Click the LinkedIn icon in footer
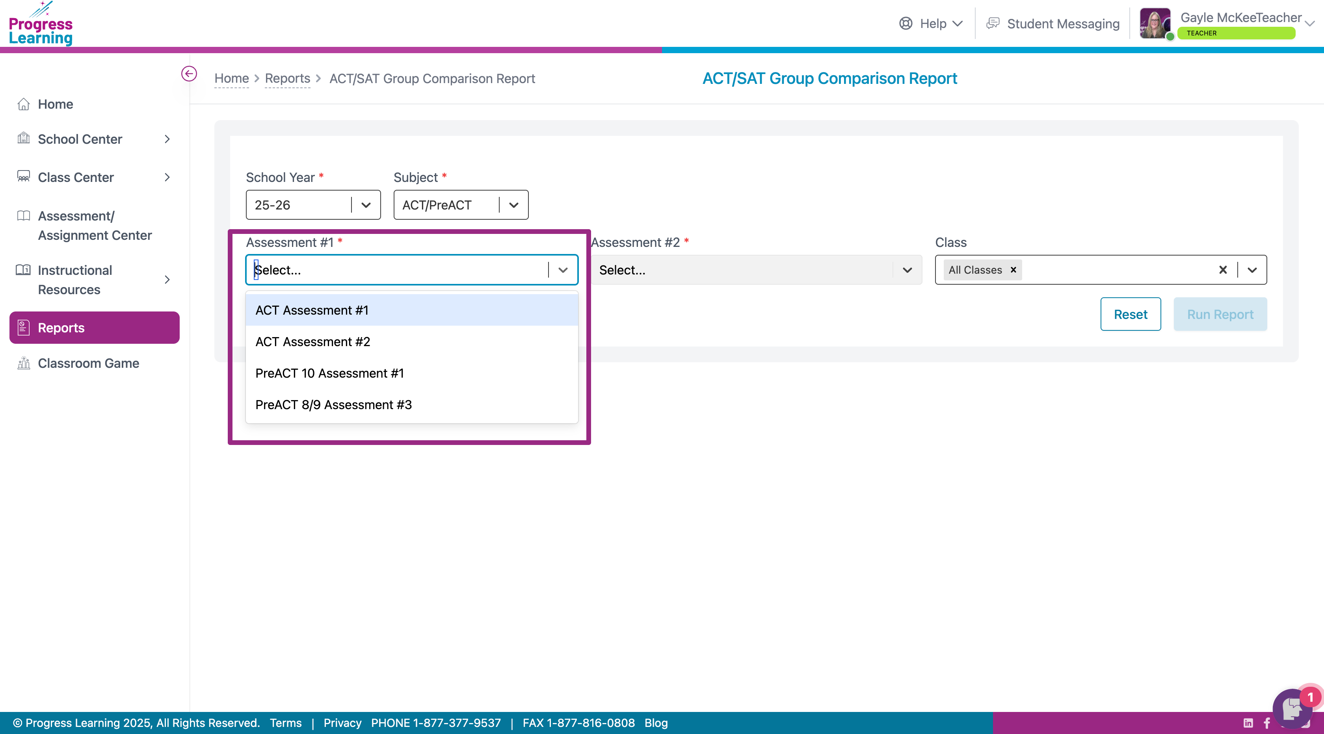 (1248, 723)
